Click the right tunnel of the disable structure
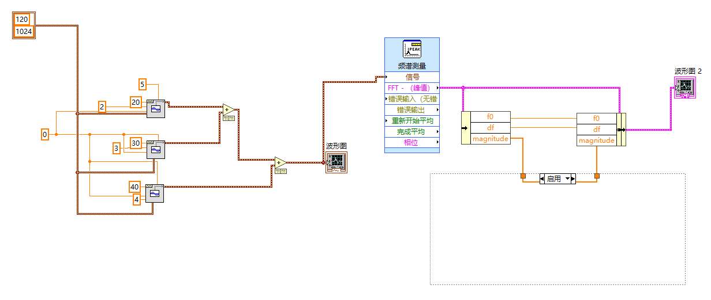 click(x=597, y=176)
